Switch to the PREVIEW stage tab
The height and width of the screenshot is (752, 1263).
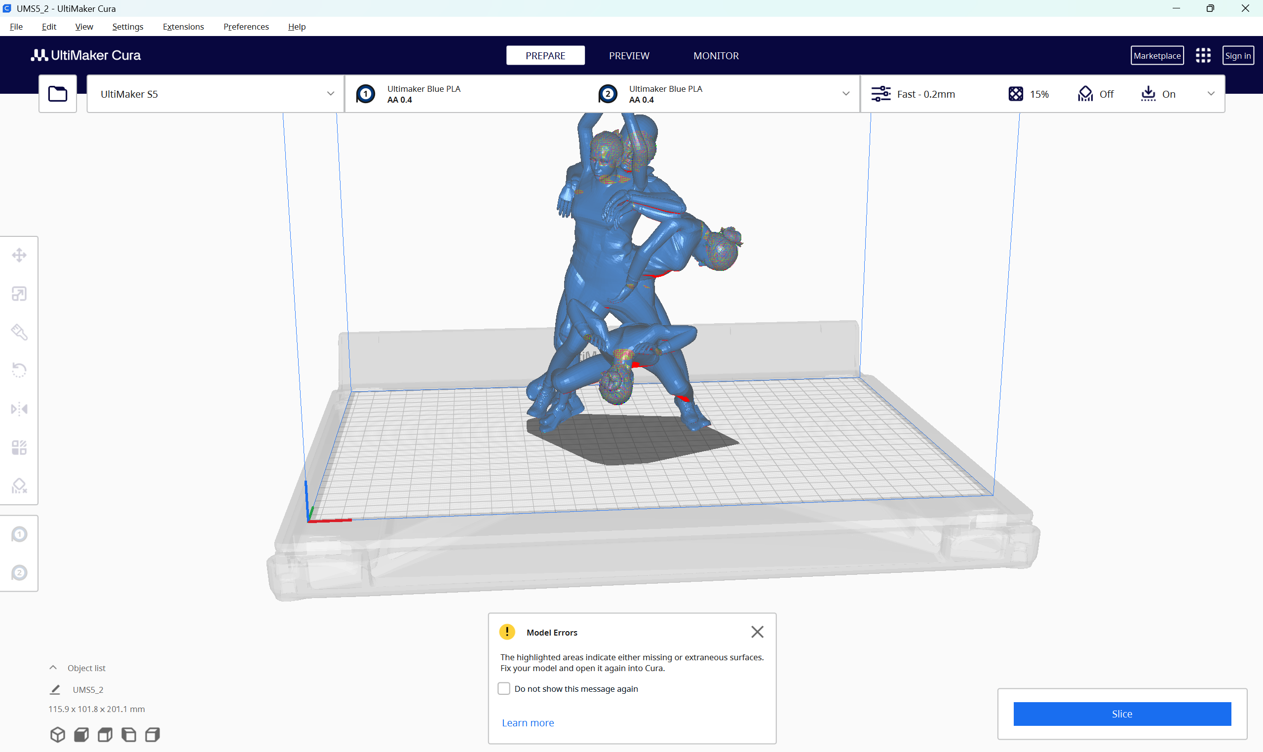[629, 56]
